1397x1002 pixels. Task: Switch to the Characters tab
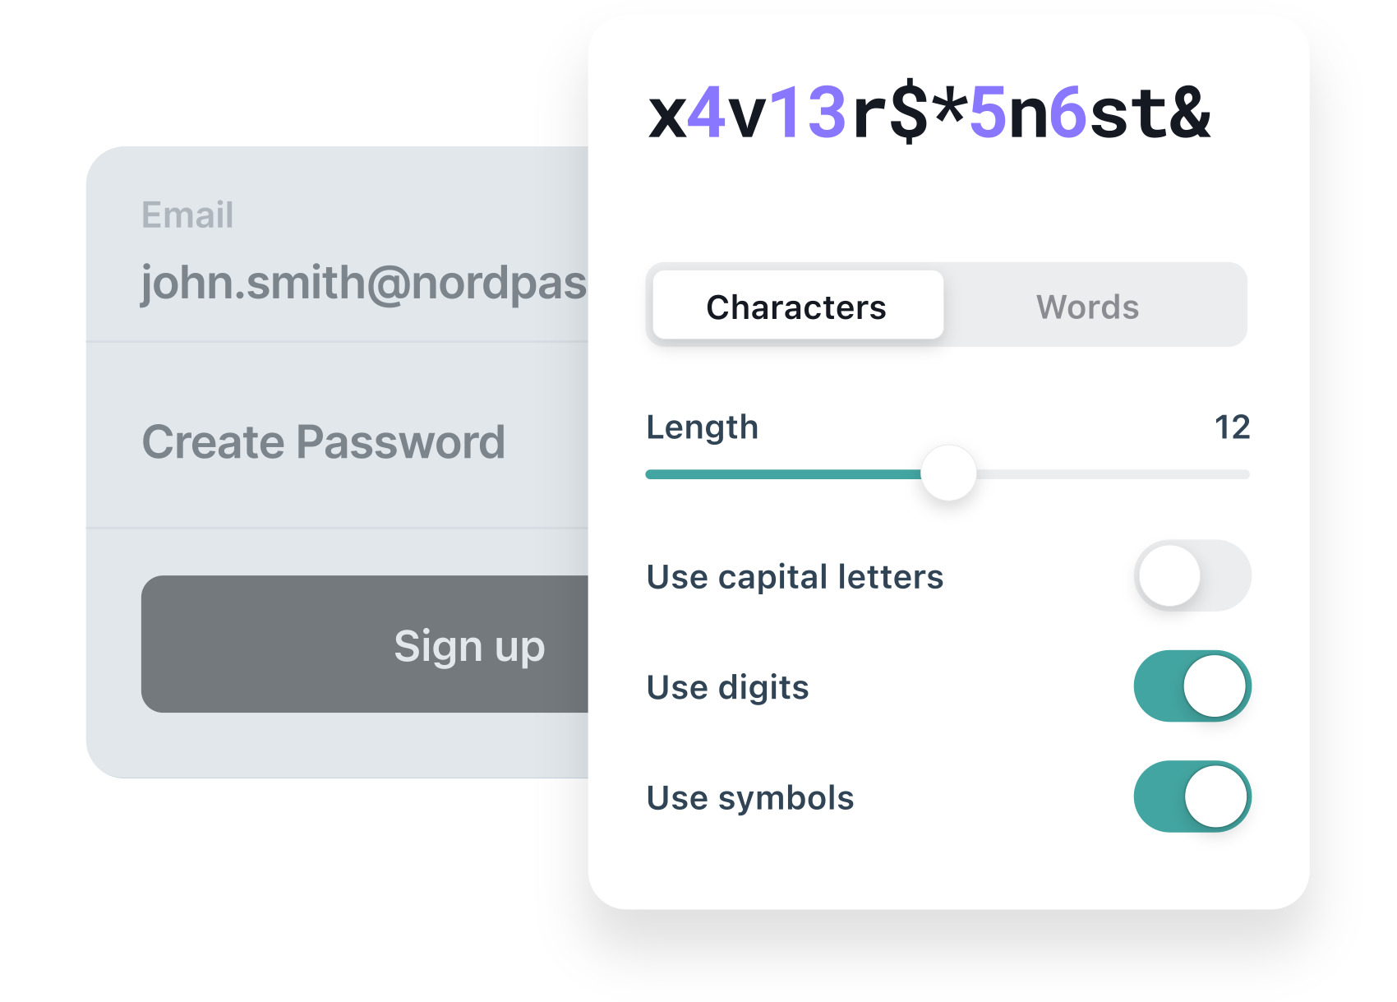(x=797, y=306)
